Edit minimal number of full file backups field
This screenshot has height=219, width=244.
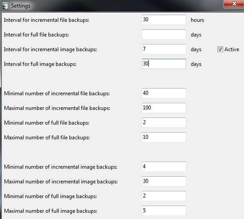[x=164, y=122]
